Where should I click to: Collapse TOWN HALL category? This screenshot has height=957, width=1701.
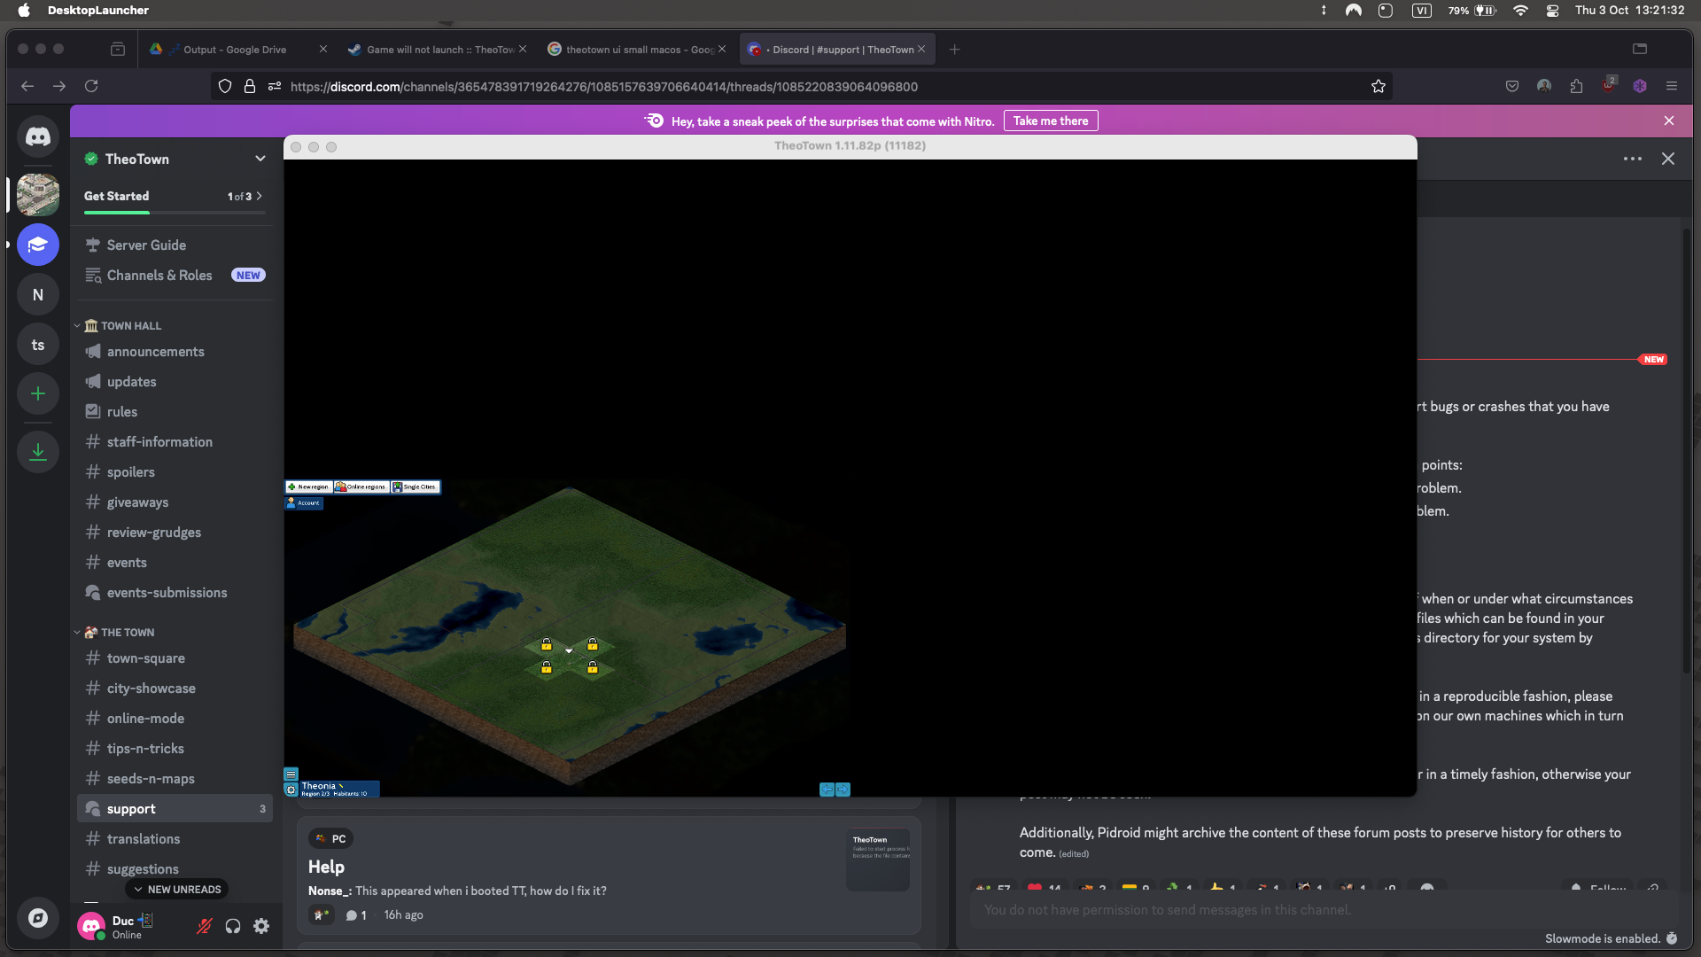click(123, 325)
